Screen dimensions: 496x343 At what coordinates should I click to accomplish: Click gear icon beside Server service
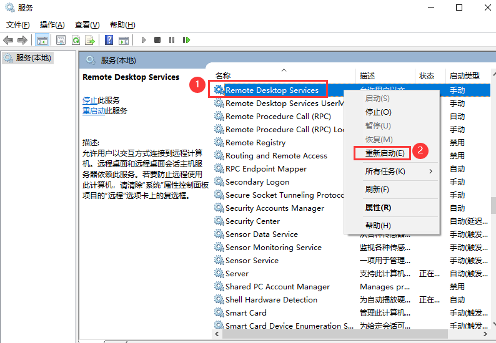219,273
